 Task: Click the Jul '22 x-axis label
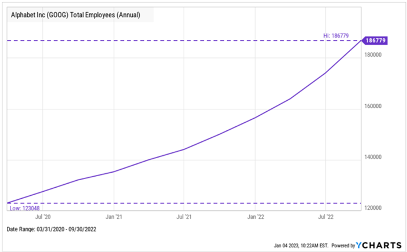[x=326, y=217]
